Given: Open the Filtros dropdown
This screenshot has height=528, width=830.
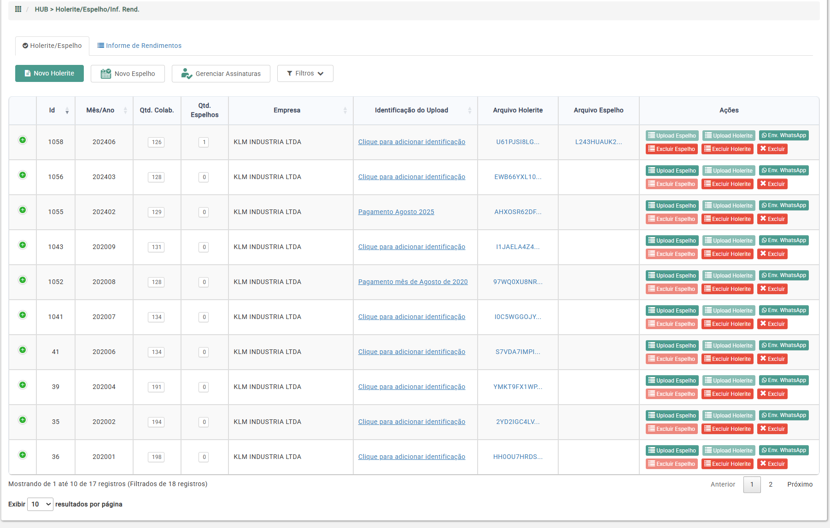Looking at the screenshot, I should pyautogui.click(x=305, y=74).
